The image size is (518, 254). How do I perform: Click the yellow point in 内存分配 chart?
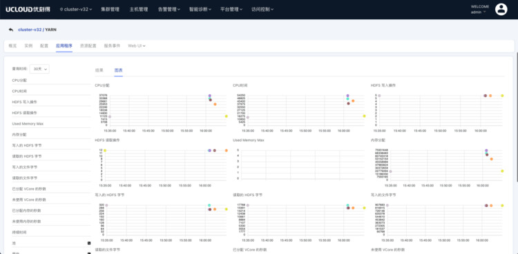coord(502,171)
